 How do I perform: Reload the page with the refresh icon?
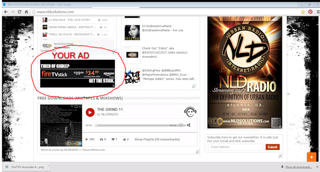(x=19, y=12)
